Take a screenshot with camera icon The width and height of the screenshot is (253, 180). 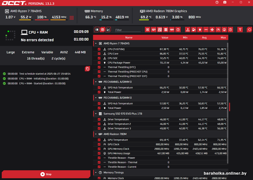coord(225,2)
